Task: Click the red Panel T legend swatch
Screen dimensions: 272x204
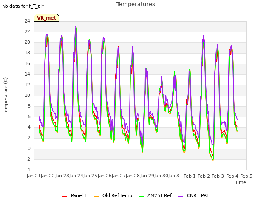Action: pyautogui.click(x=65, y=196)
